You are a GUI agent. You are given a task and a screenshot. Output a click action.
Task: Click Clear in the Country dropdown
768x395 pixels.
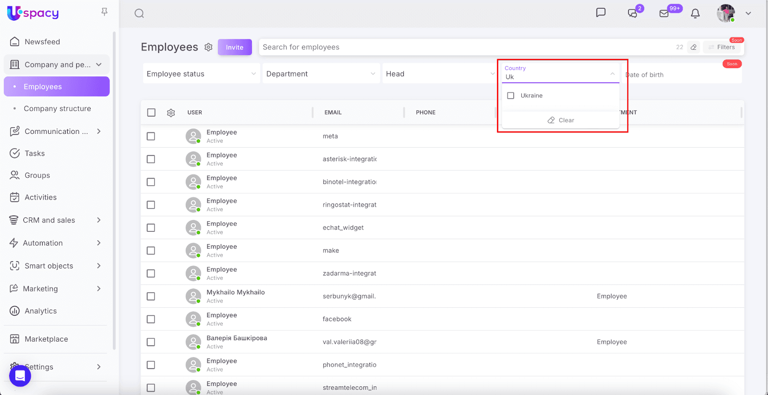(x=561, y=120)
